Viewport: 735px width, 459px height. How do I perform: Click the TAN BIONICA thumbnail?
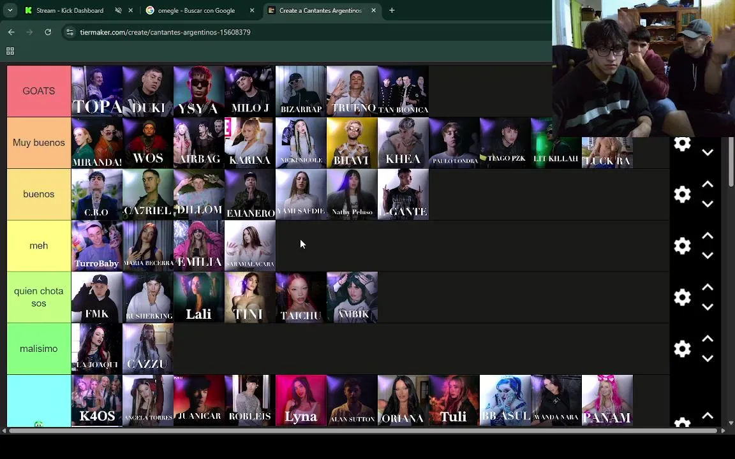(403, 91)
